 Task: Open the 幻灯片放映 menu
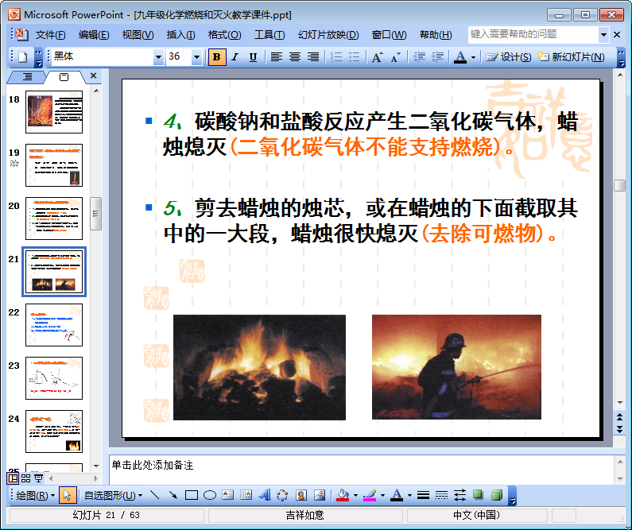[328, 35]
